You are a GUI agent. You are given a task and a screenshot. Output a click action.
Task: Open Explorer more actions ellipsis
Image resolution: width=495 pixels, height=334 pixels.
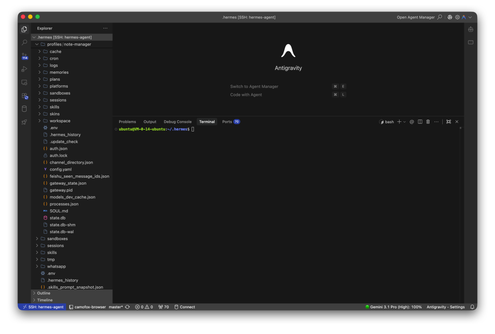click(x=105, y=28)
